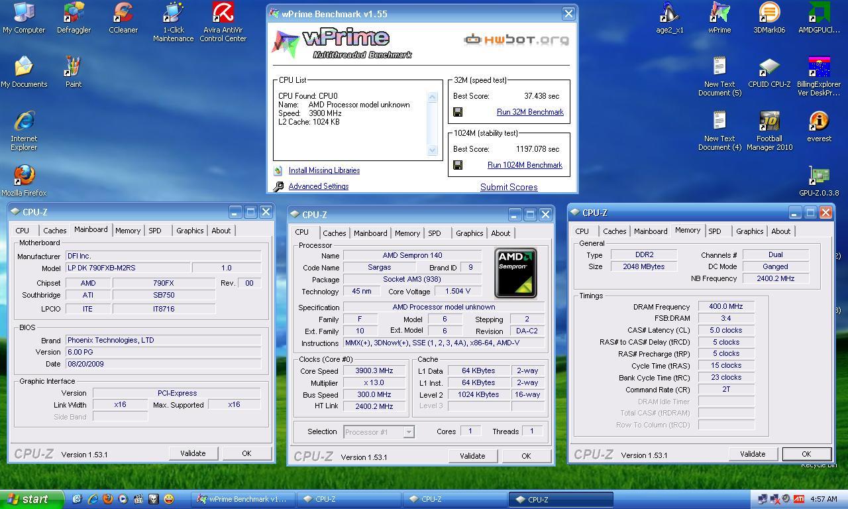Open CPUID CPU-Z desktop shortcut
The width and height of the screenshot is (848, 509).
point(769,72)
